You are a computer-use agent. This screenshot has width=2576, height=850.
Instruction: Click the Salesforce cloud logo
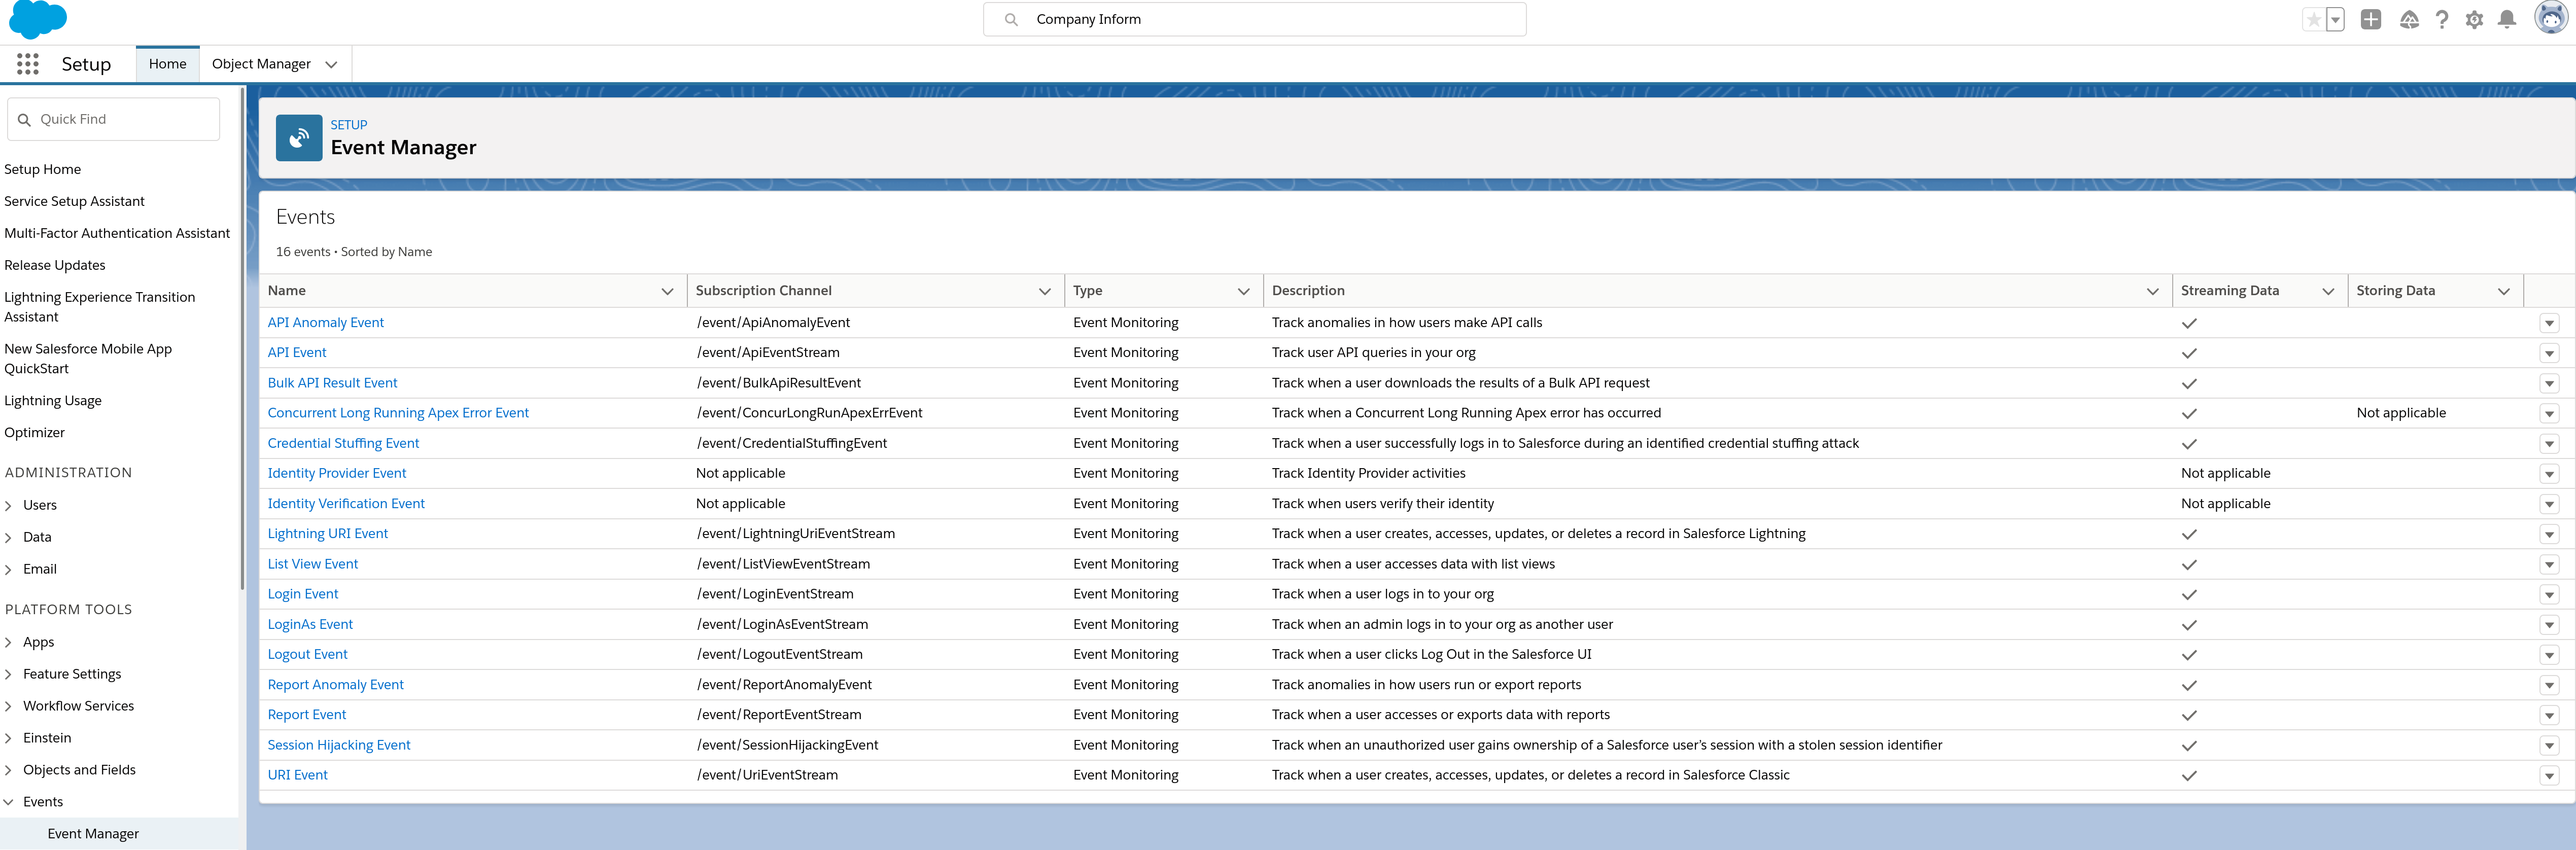tap(38, 19)
